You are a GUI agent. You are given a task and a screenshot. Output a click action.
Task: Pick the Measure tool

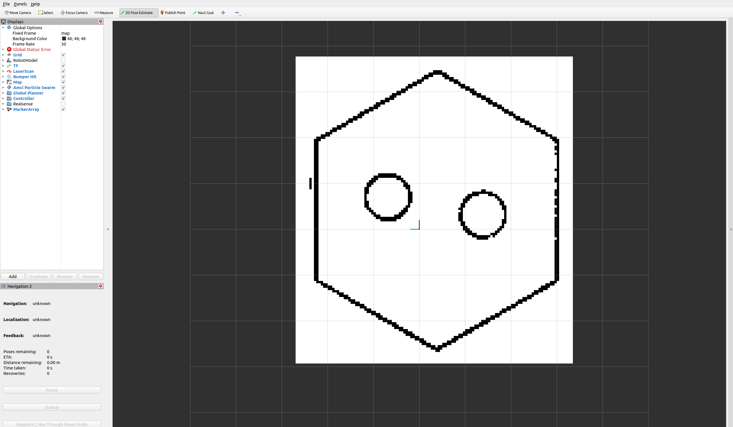click(104, 13)
